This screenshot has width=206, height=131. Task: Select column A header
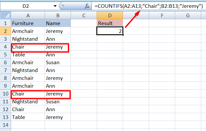pyautogui.click(x=28, y=15)
